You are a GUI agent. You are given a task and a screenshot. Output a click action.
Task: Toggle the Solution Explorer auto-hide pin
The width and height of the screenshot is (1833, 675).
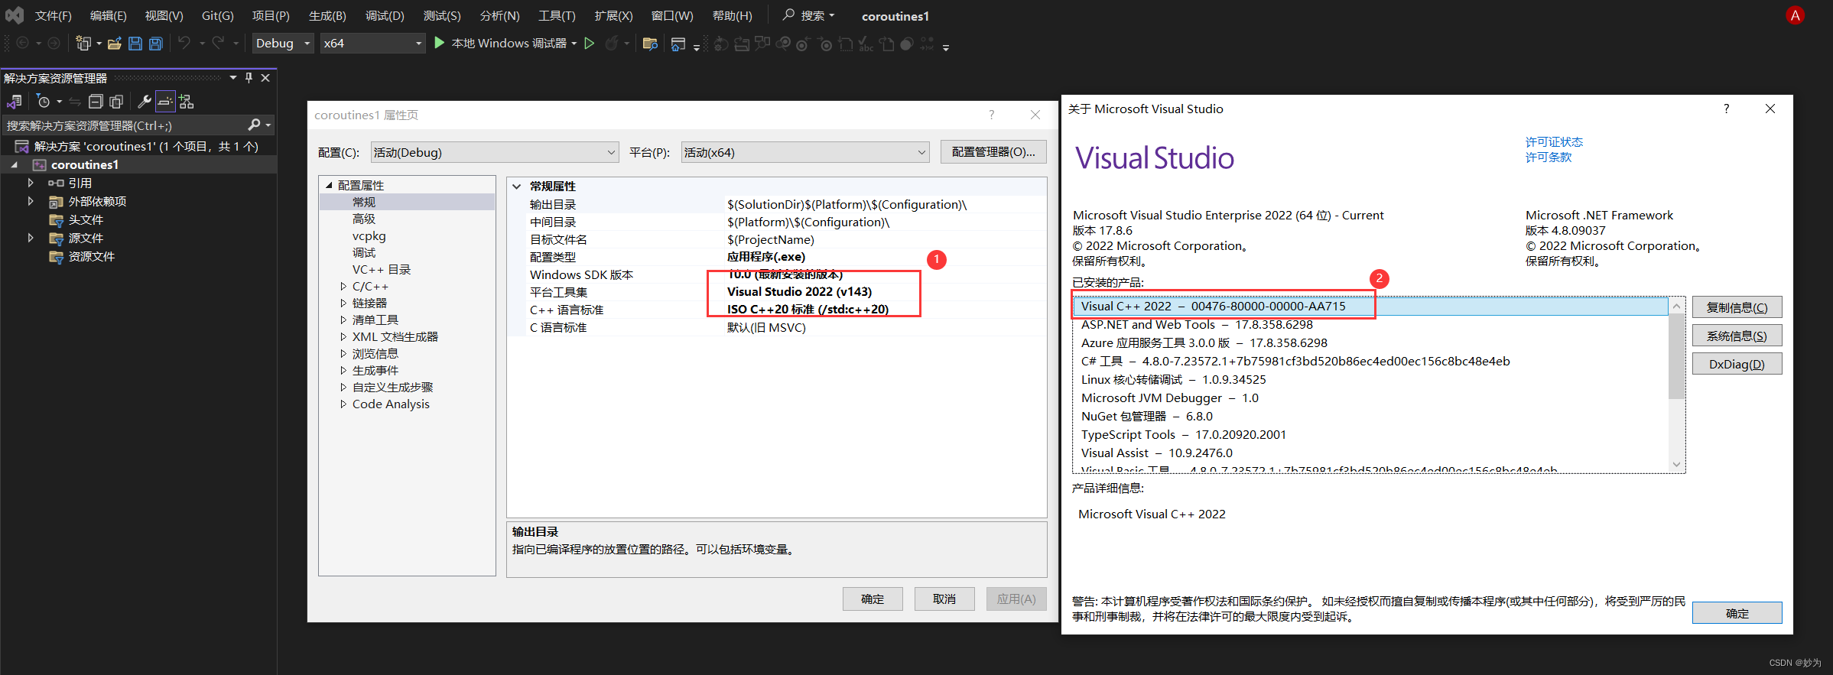249,78
